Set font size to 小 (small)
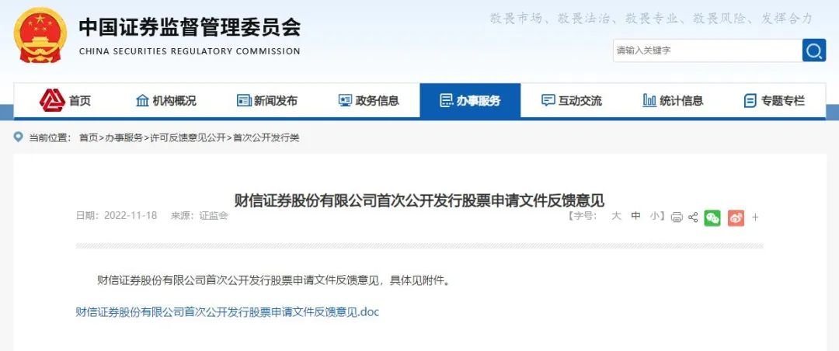 (655, 216)
